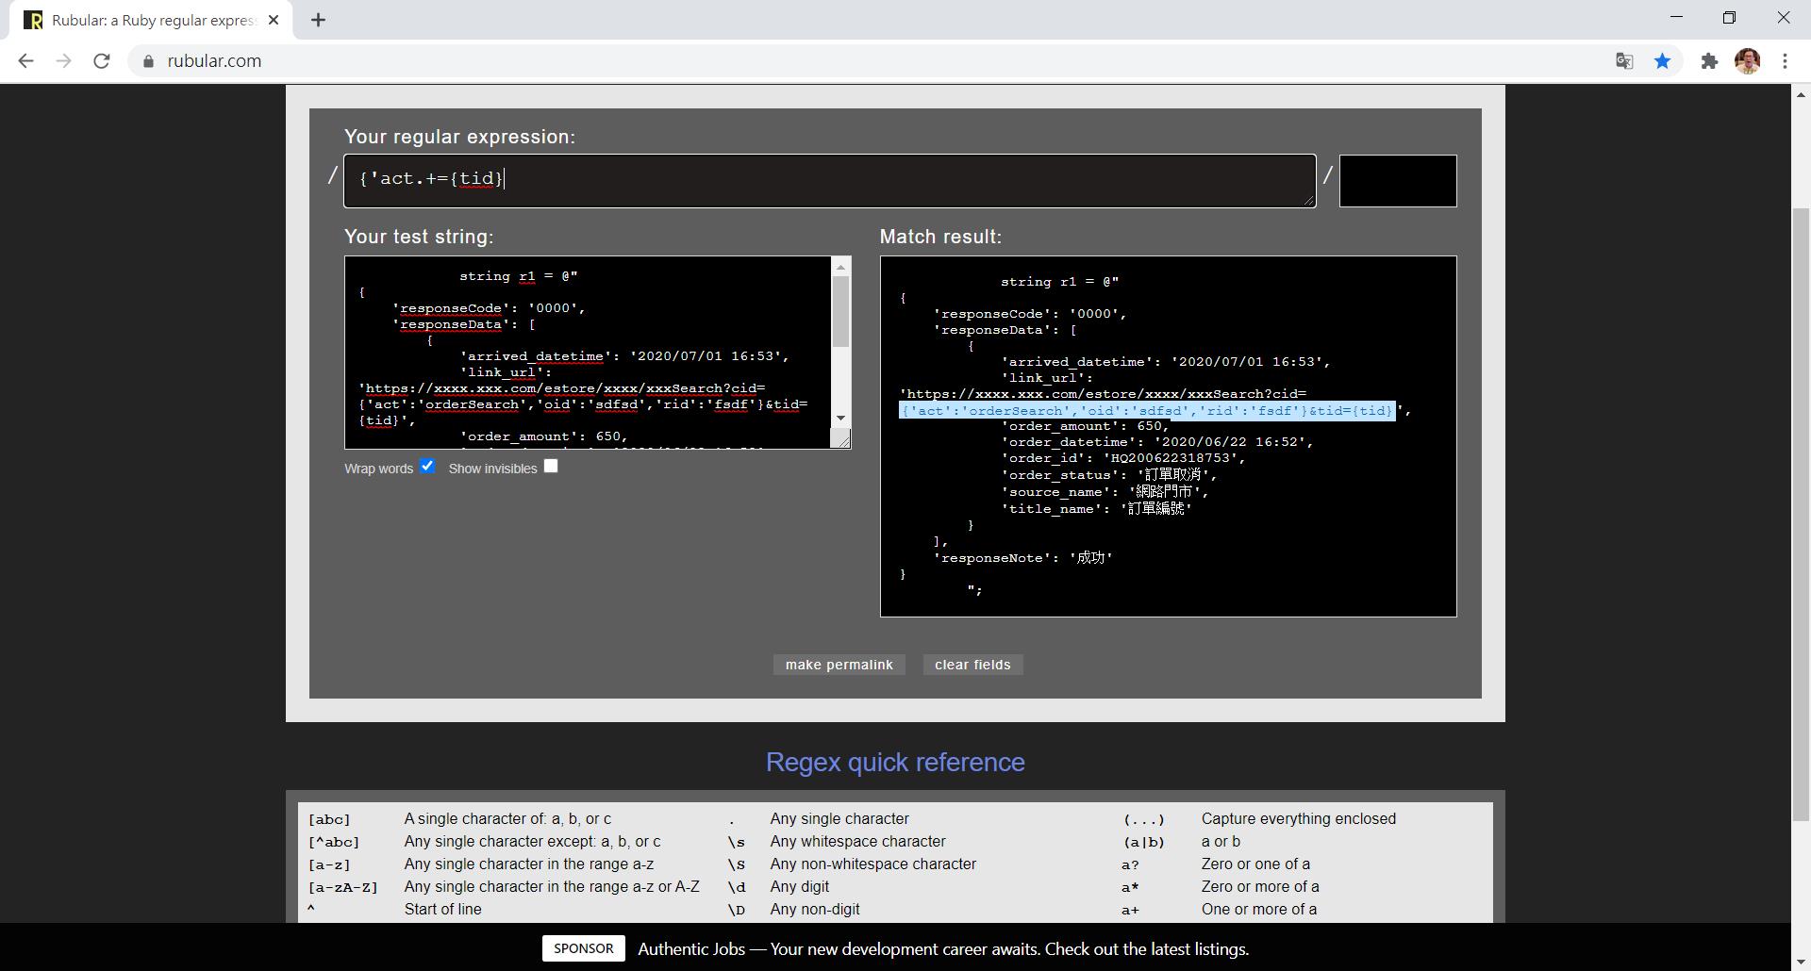Click the site lock icon
1811x971 pixels.
coord(148,61)
